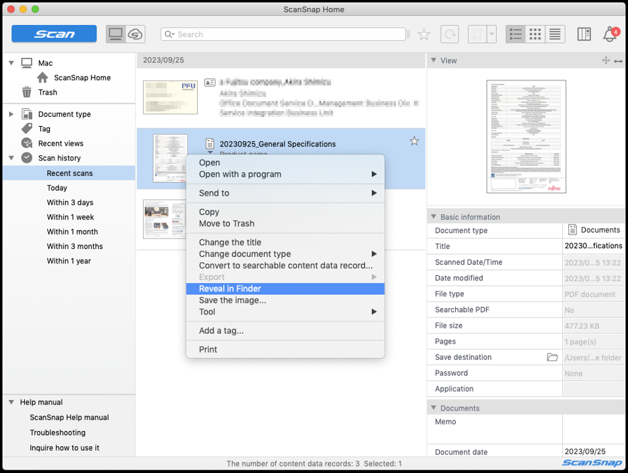The image size is (628, 473).
Task: Click the blue Scan button
Action: tap(54, 34)
